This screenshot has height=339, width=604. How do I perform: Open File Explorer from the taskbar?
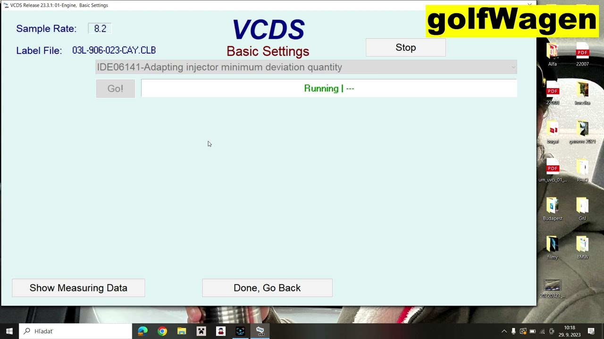pyautogui.click(x=182, y=331)
